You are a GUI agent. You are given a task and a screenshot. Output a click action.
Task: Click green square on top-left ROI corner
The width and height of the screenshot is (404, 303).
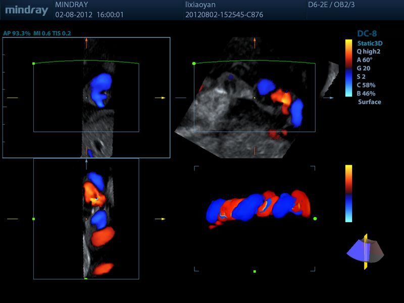point(34,64)
